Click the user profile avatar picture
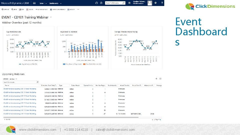Image resolution: width=240 pixels, height=135 pixels. pos(150,3)
